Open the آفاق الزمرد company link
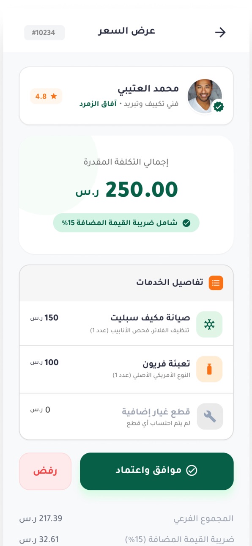 (x=98, y=104)
